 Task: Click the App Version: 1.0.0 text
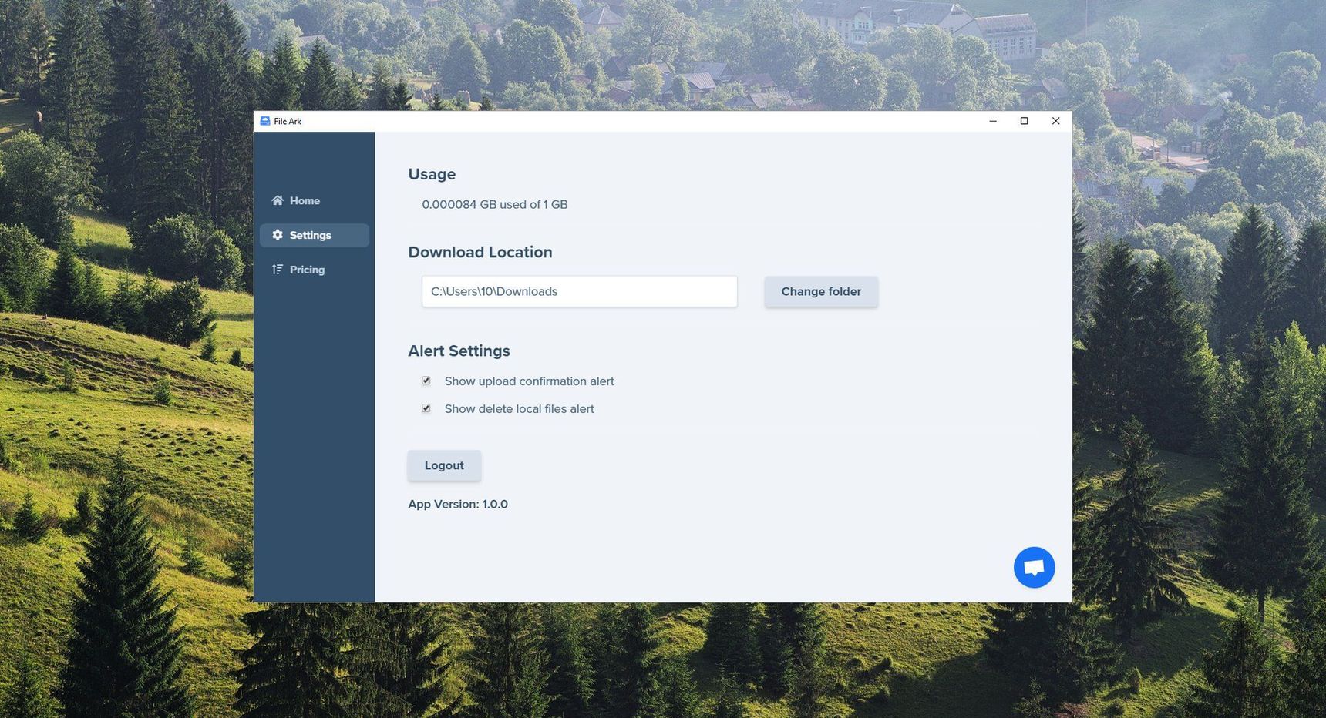tap(458, 504)
